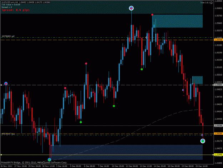
Task: Click the red 'Spread: 0.4 pips' label
Action: pyautogui.click(x=16, y=10)
